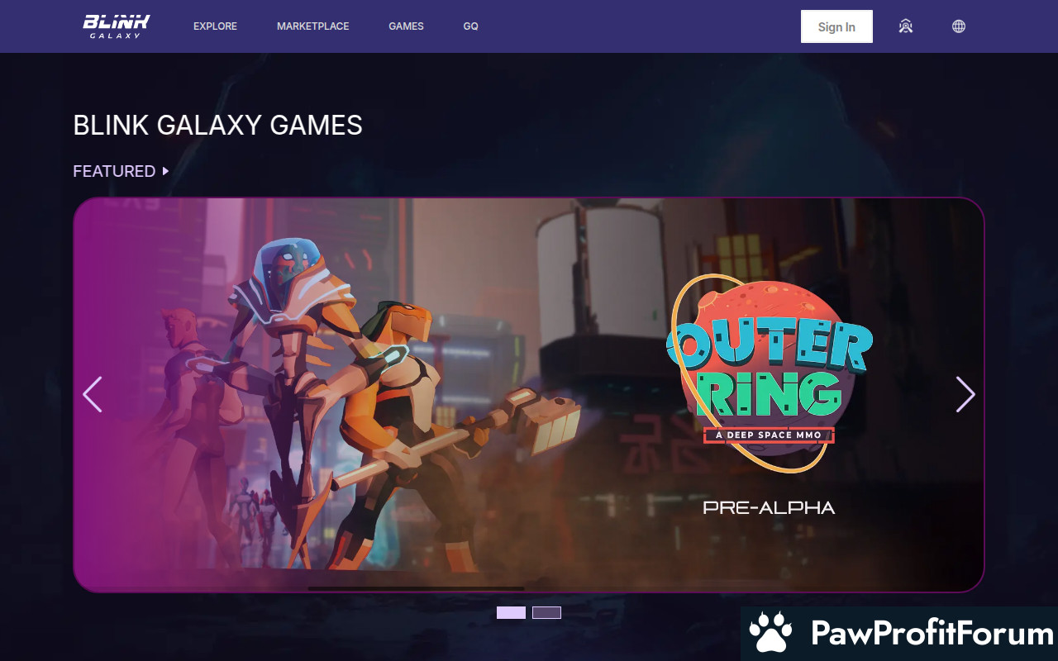Screen dimensions: 1058x661
Task: Open the MARKETPLACE menu item
Action: click(312, 26)
